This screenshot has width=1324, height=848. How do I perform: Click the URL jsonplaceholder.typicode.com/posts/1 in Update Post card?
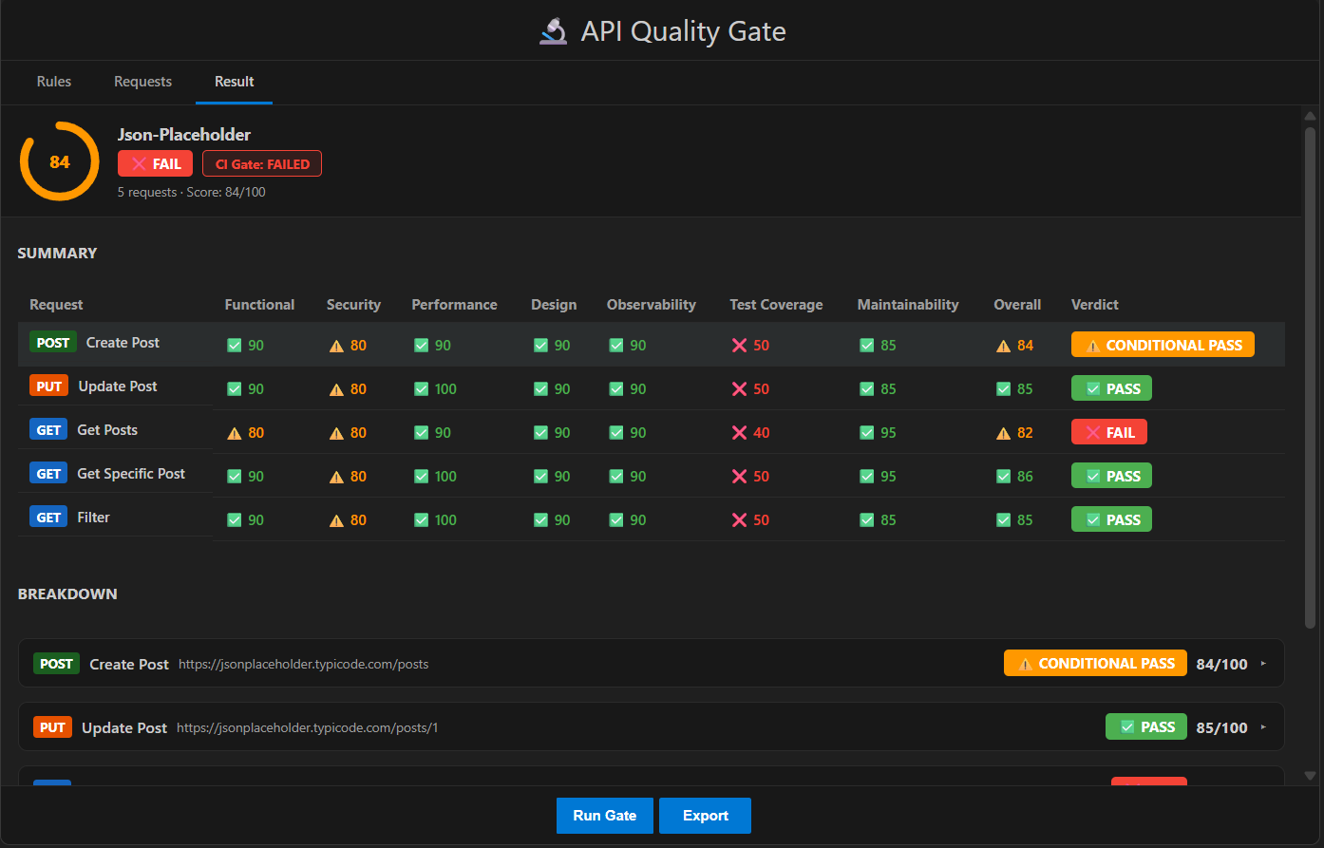pos(308,728)
